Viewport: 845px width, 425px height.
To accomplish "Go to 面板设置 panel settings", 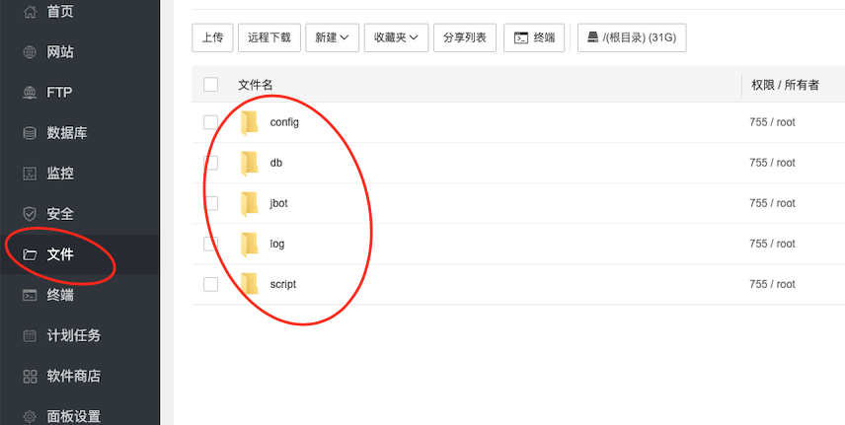I will (x=73, y=416).
